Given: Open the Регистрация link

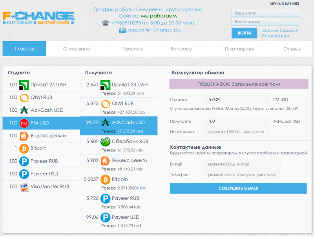Looking at the screenshot, I should click(276, 36).
